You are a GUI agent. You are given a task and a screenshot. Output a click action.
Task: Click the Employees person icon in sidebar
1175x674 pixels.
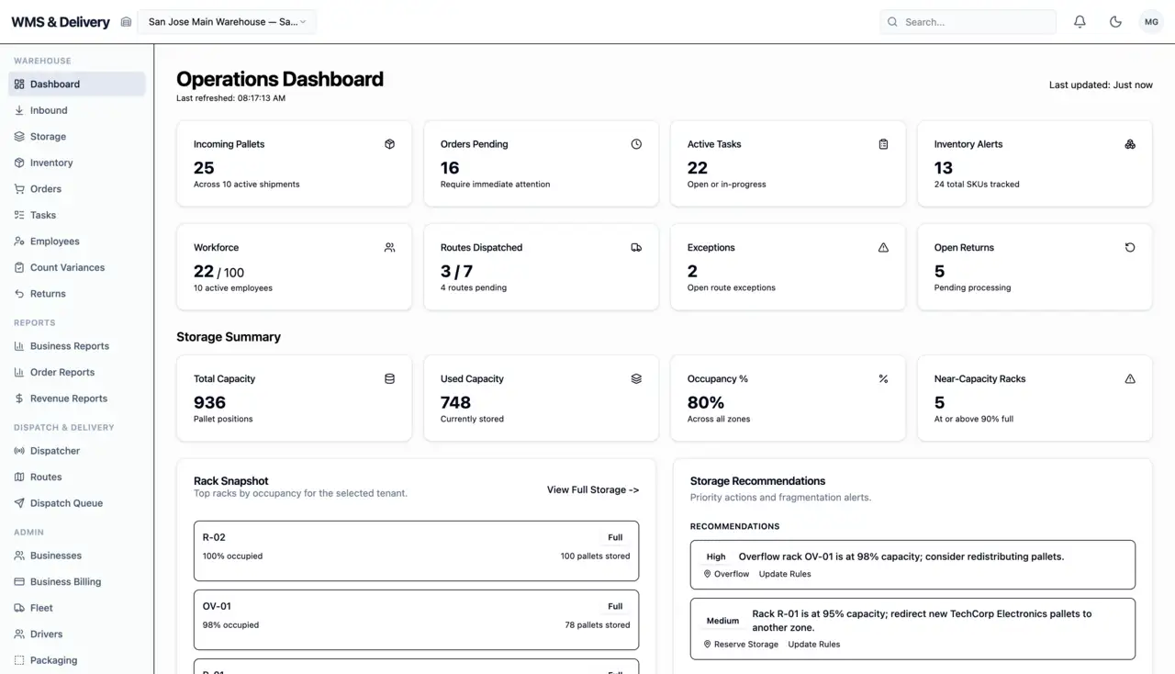pos(19,242)
